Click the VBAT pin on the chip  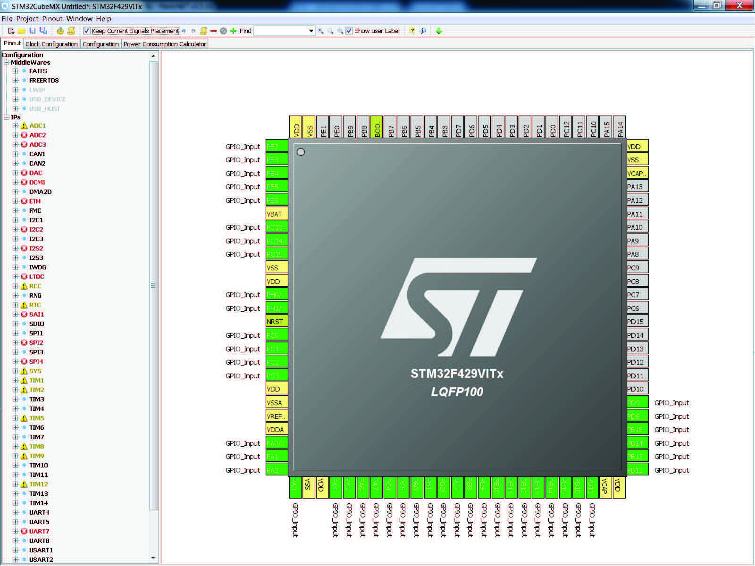[277, 214]
